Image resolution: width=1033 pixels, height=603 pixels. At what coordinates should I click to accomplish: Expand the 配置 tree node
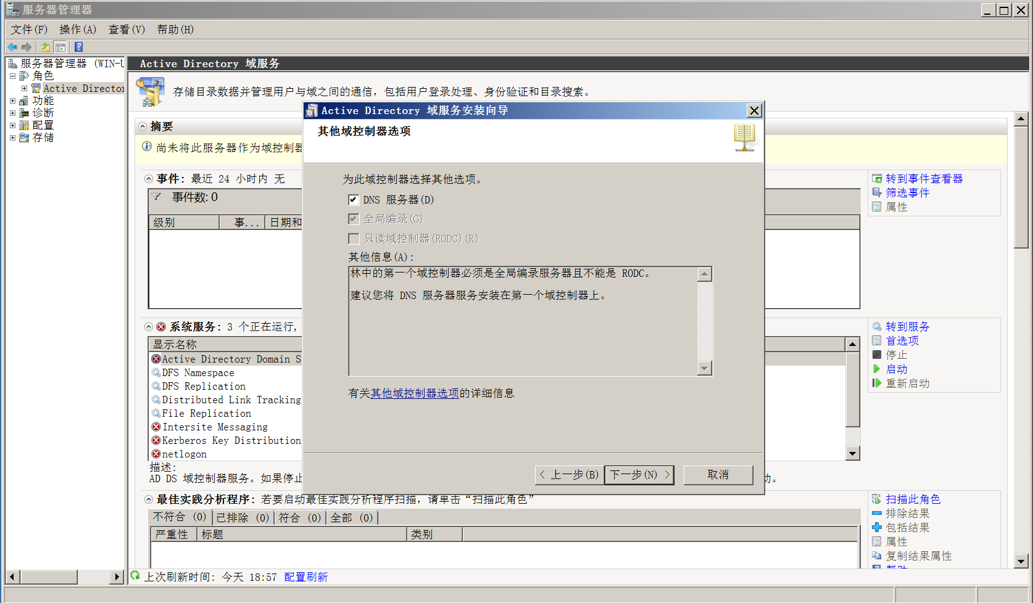(x=12, y=125)
